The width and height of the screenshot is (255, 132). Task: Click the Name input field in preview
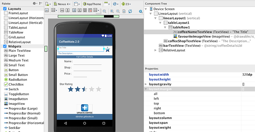(x=87, y=62)
